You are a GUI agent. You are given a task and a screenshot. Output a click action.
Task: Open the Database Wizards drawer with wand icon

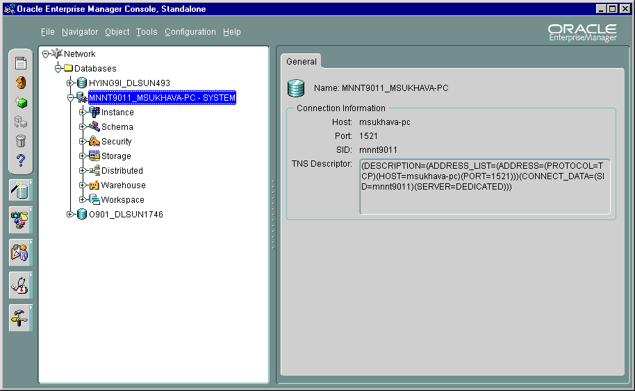[x=21, y=190]
